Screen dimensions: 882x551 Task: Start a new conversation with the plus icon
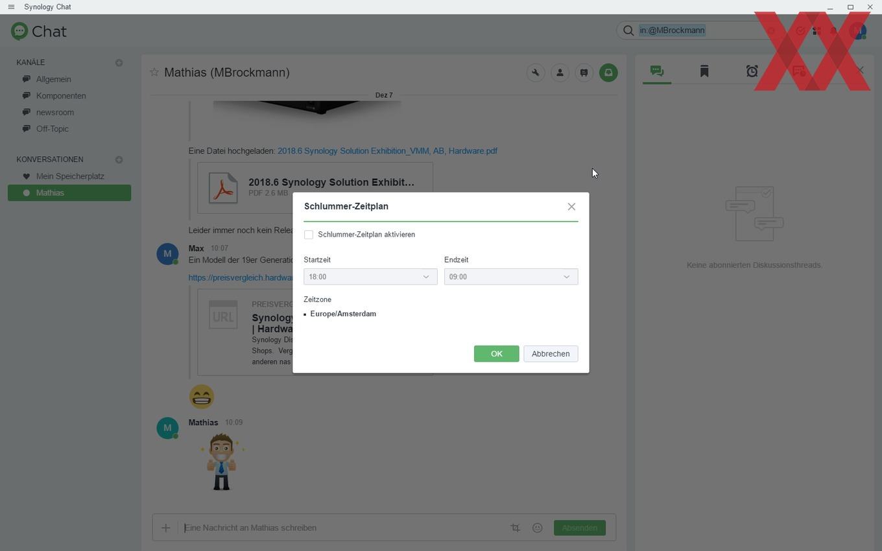pos(119,159)
